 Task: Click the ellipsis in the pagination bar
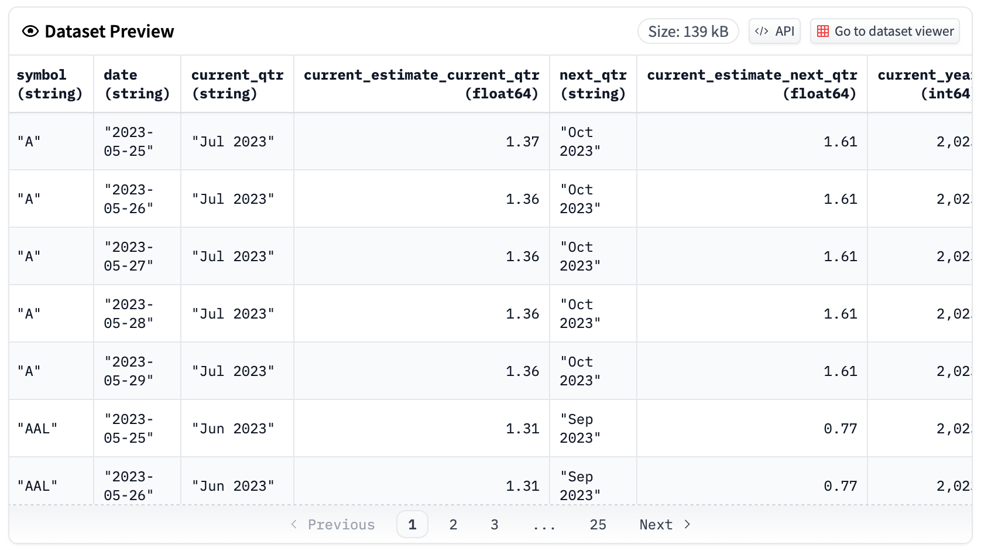544,524
